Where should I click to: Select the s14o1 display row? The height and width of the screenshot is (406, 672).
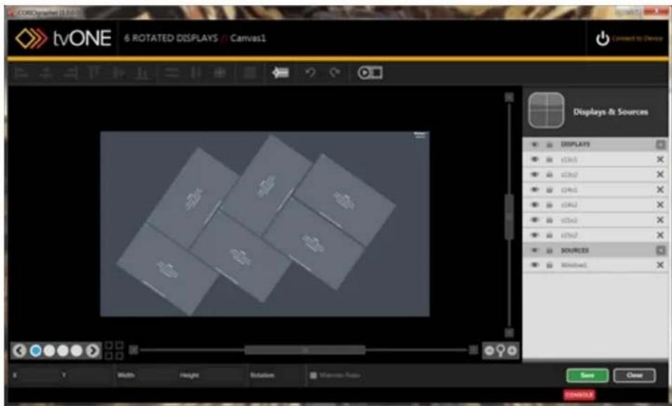595,190
